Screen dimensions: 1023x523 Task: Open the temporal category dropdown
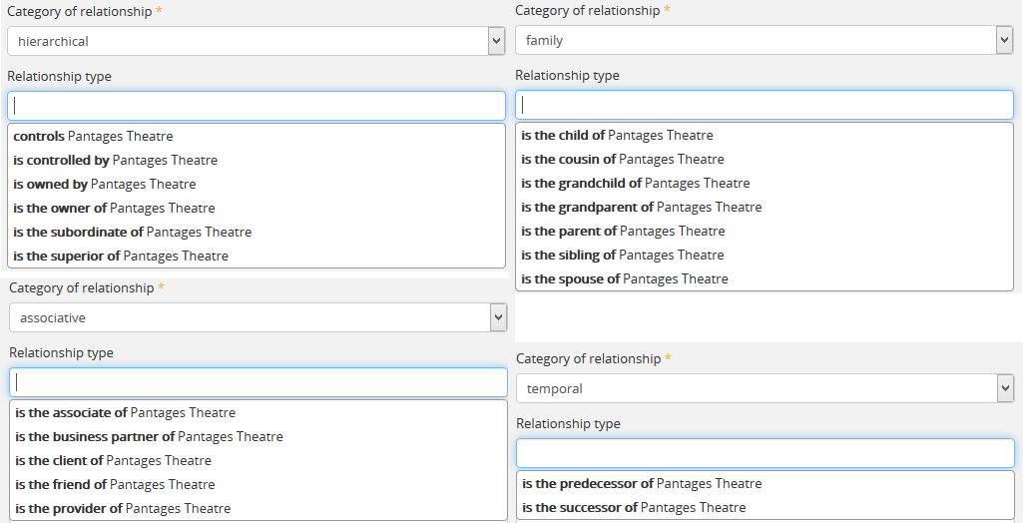[765, 388]
